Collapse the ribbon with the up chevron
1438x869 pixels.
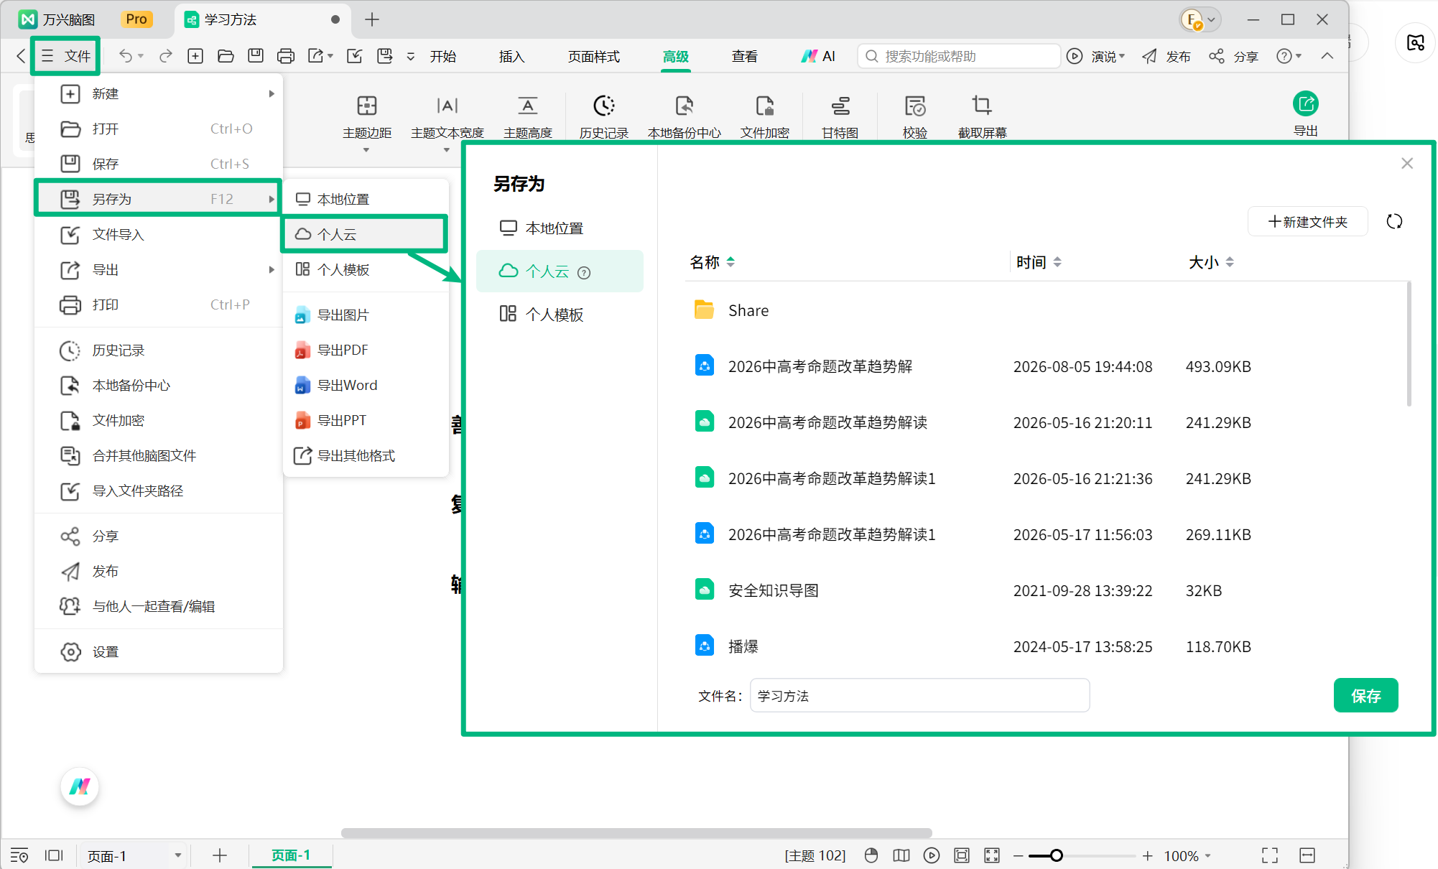1327,56
